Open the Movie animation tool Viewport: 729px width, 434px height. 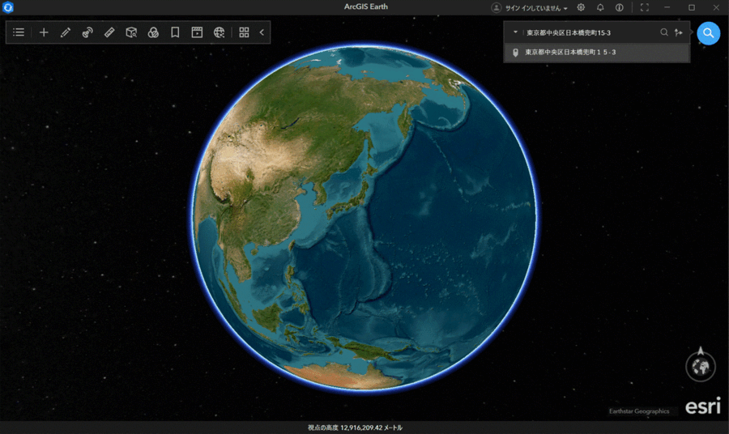tap(197, 32)
